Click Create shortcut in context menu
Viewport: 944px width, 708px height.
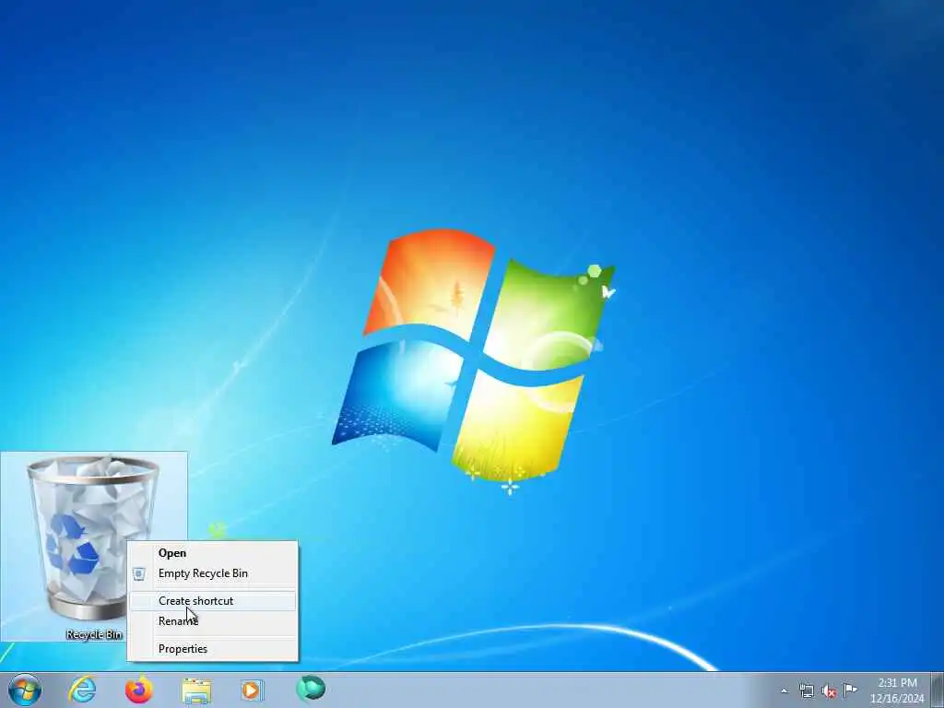[213, 601]
